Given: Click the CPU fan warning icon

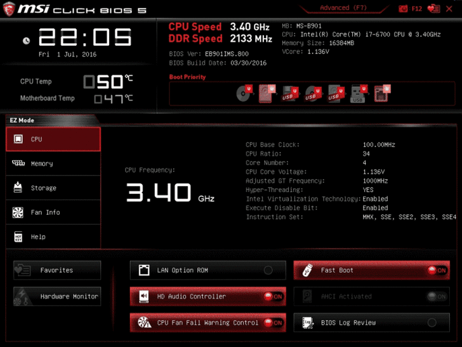Looking at the screenshot, I should [145, 322].
